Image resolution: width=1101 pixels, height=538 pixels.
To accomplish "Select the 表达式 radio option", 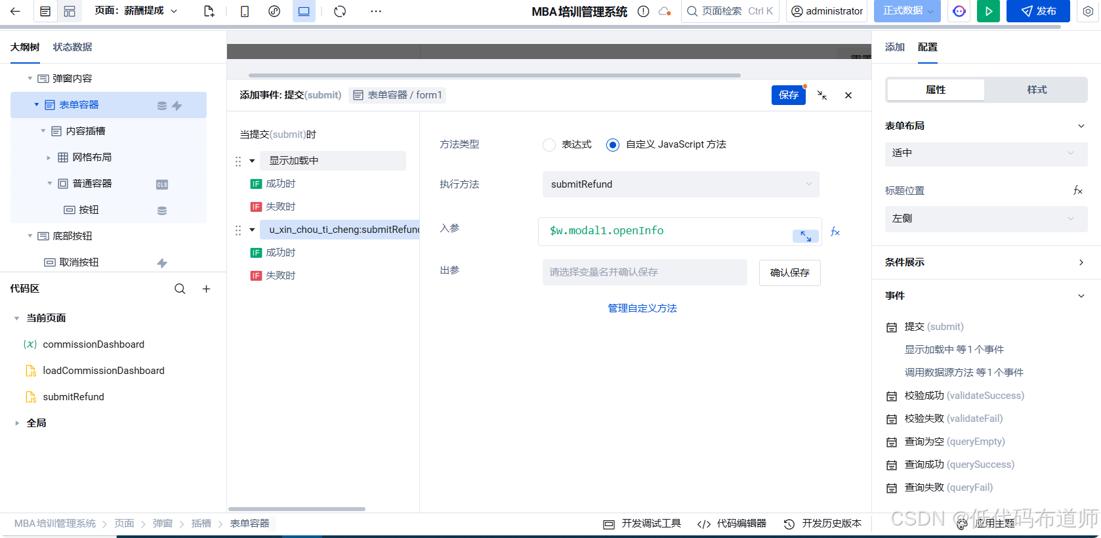I will (549, 145).
